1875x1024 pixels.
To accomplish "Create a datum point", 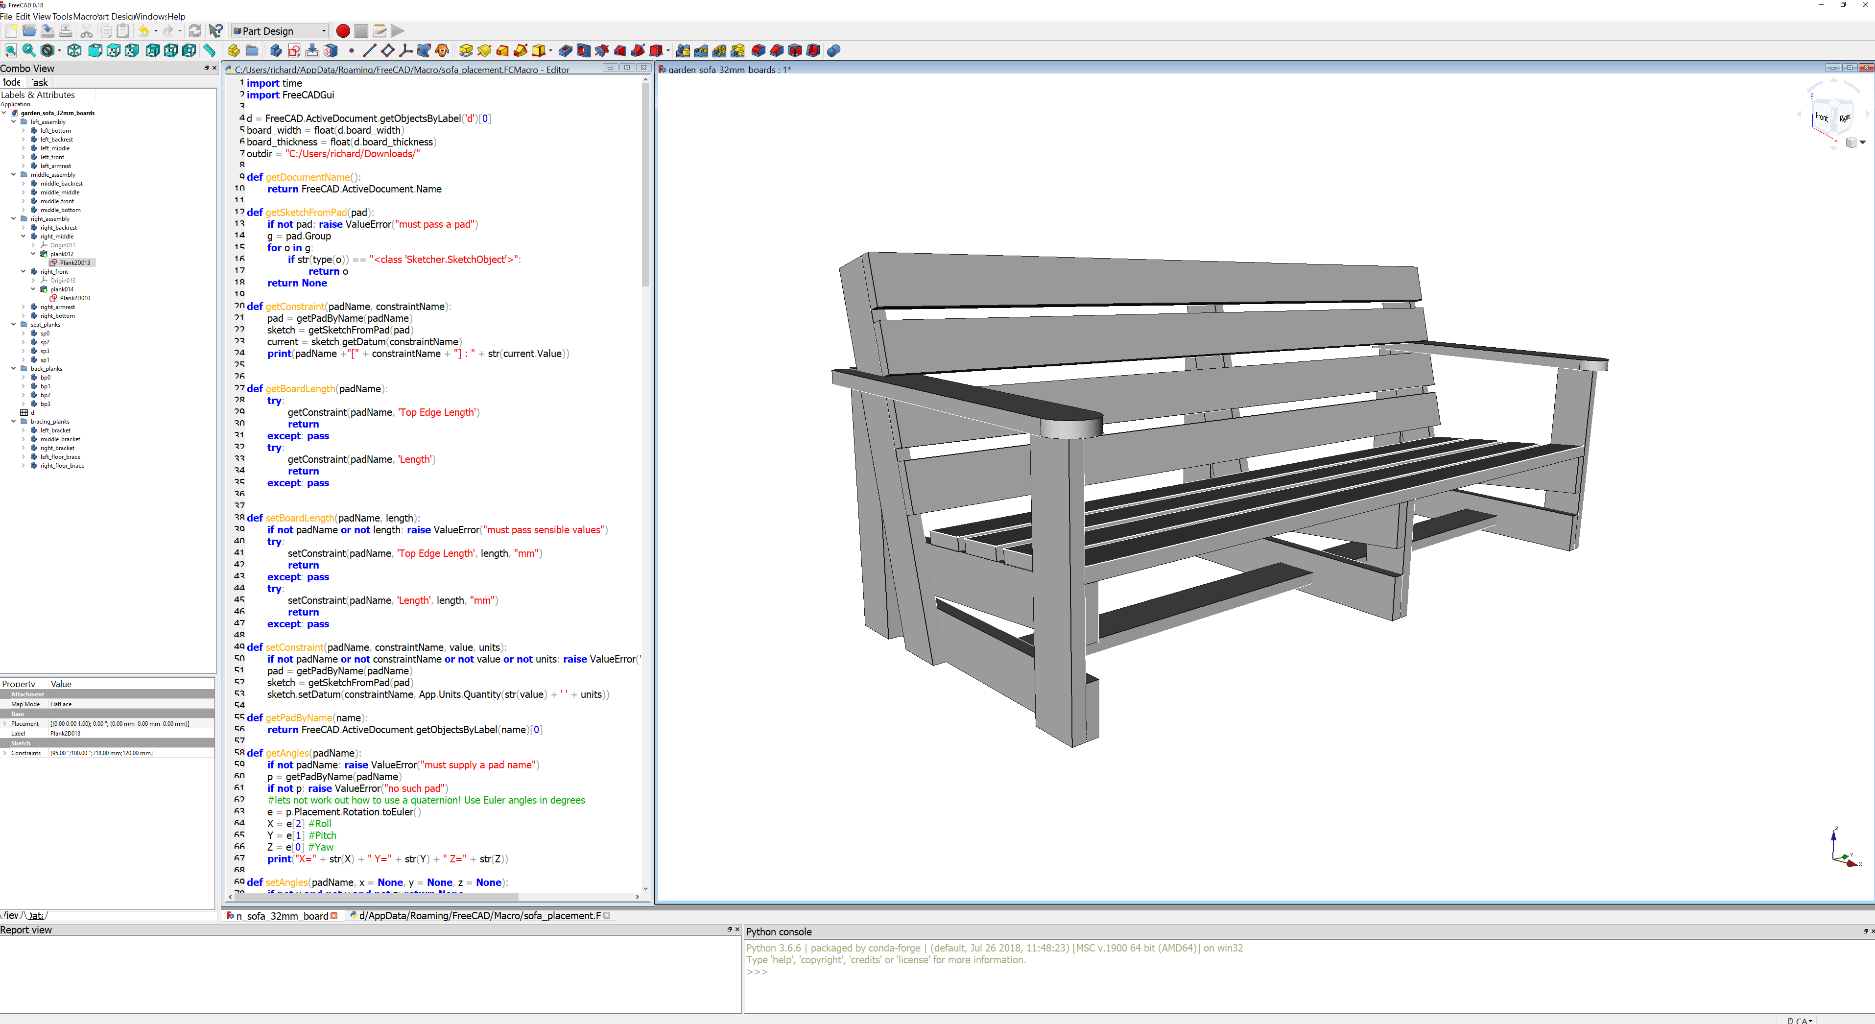I will coord(352,51).
